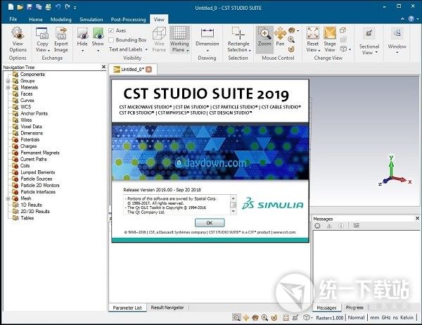
Task: Open the Hide dropdown arrow
Action: coord(82,51)
